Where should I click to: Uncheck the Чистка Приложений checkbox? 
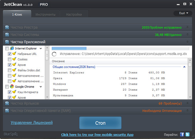click(7, 42)
